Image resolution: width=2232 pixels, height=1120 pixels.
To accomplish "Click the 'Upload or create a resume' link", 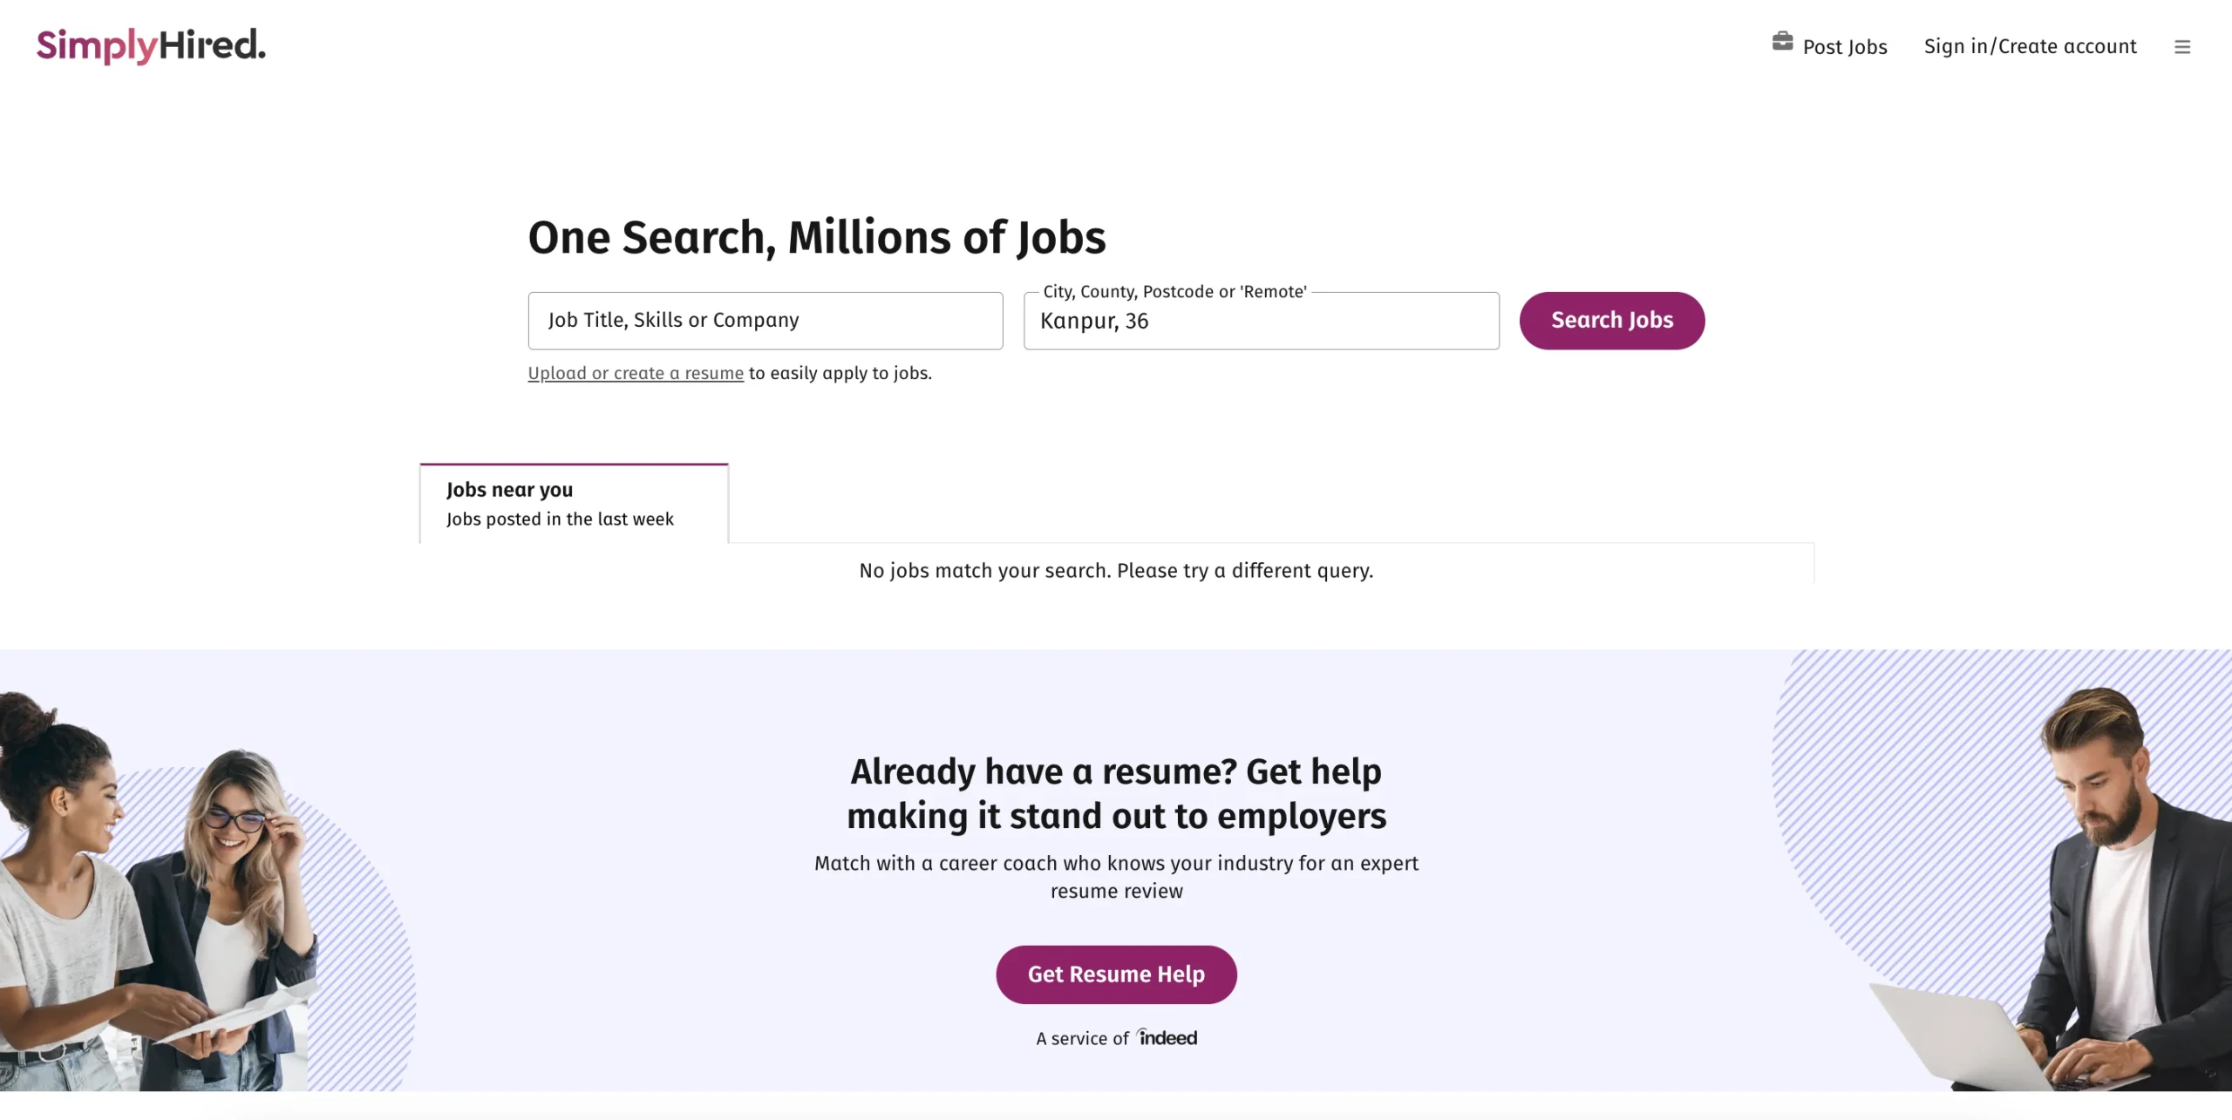I will click(635, 373).
